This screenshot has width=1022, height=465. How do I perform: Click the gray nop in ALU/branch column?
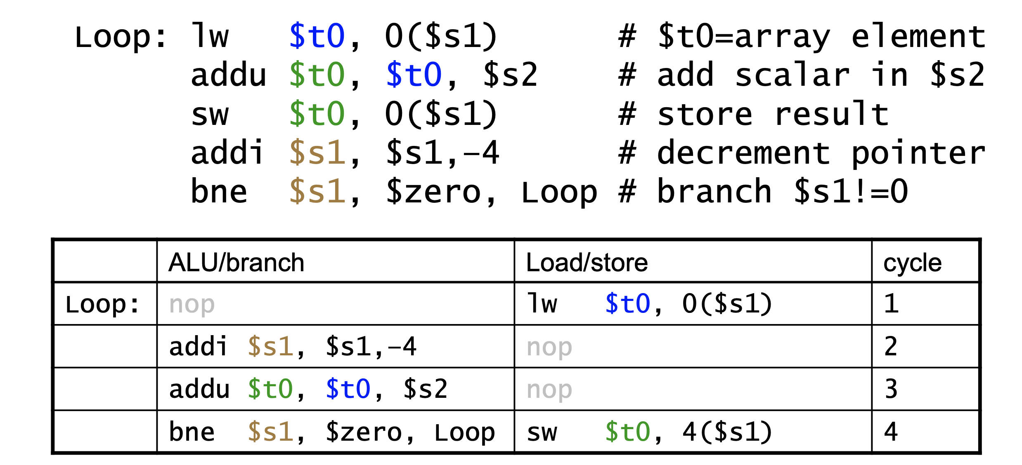coord(192,304)
